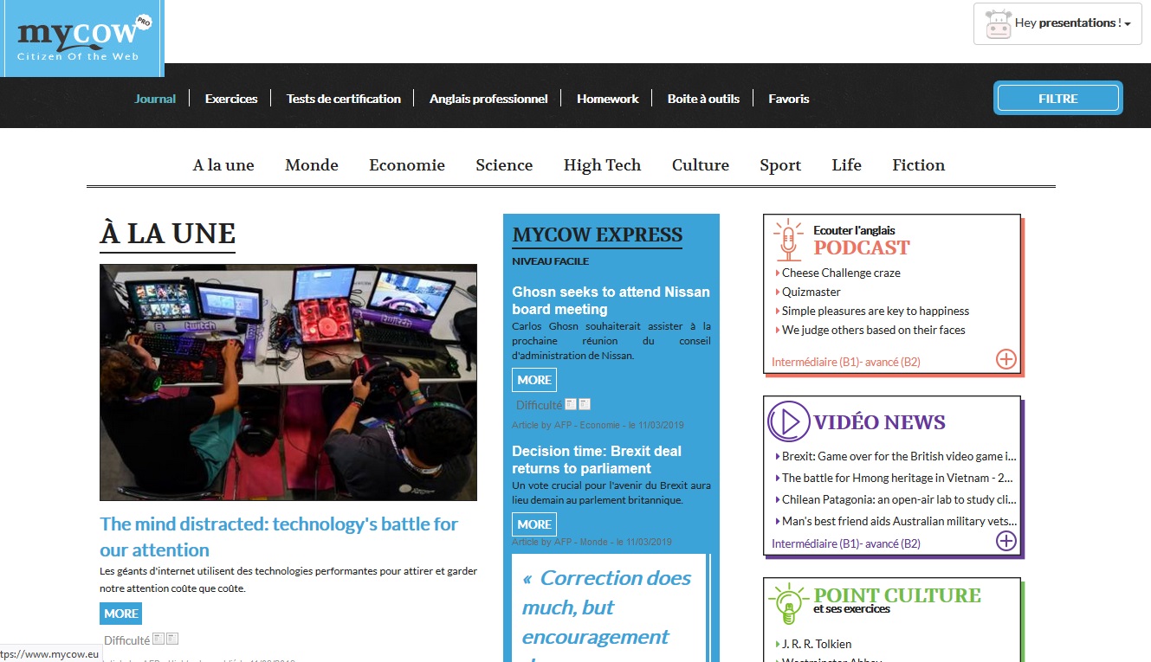This screenshot has width=1151, height=662.
Task: Select the Journal menu item
Action: (155, 99)
